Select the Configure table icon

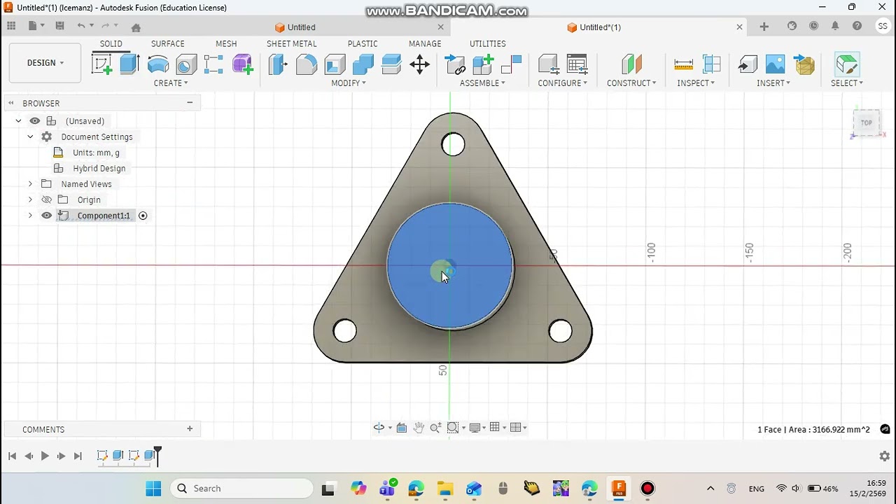pyautogui.click(x=577, y=64)
